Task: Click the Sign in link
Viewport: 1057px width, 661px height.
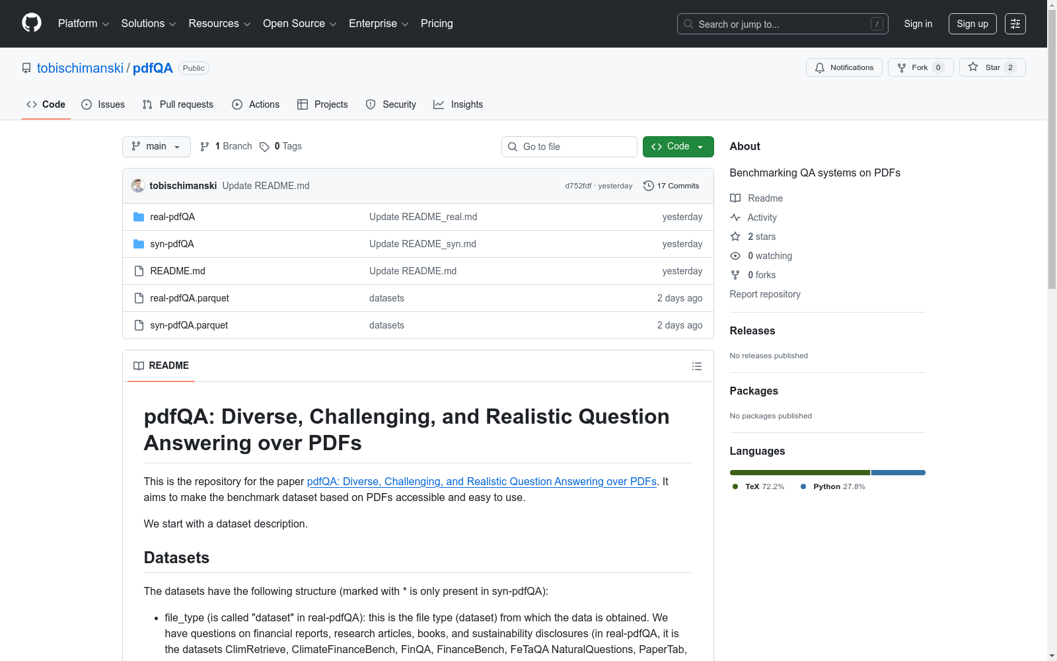Action: (x=918, y=24)
